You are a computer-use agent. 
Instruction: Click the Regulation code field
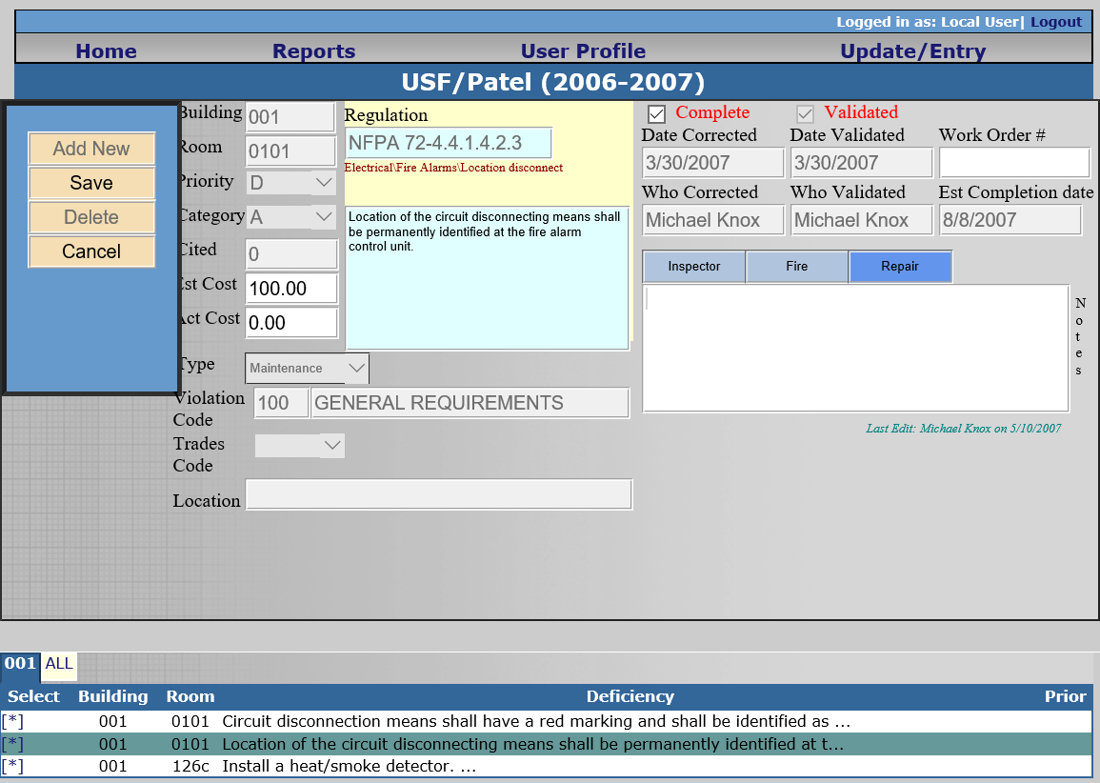coord(448,143)
